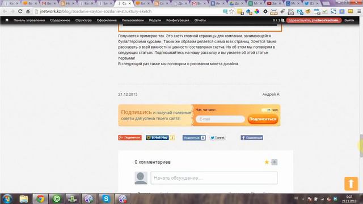The height and width of the screenshot is (204, 363).
Task: Click Начать обсуждение comment field
Action: [214, 178]
